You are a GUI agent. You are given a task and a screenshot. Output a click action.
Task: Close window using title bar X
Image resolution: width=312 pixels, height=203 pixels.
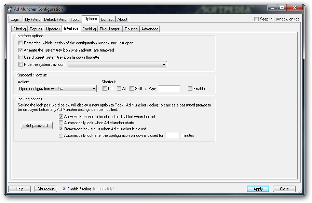[295, 8]
